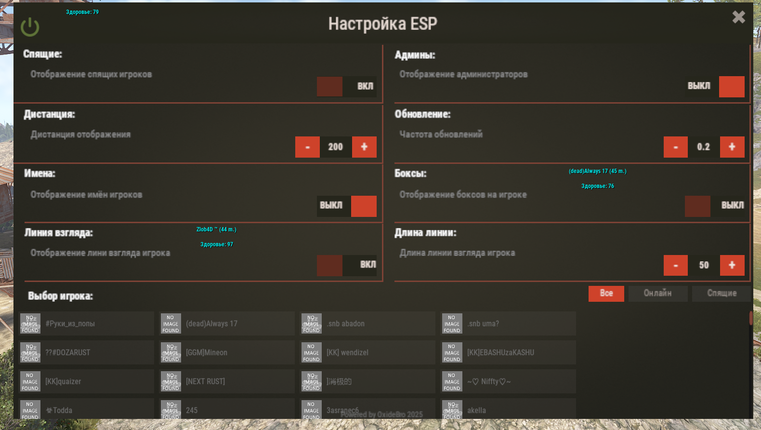This screenshot has width=761, height=430.
Task: Click the green power icon
Action: tap(30, 27)
